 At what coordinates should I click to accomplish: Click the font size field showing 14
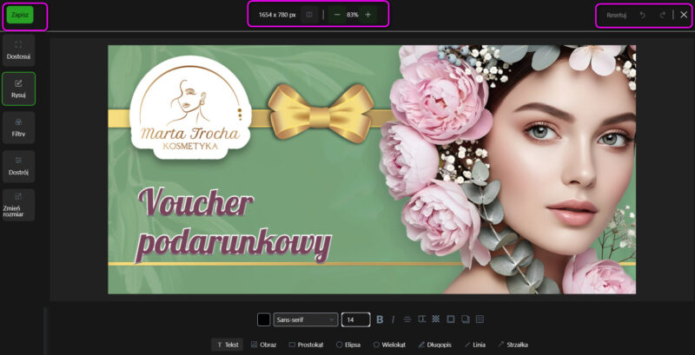355,319
